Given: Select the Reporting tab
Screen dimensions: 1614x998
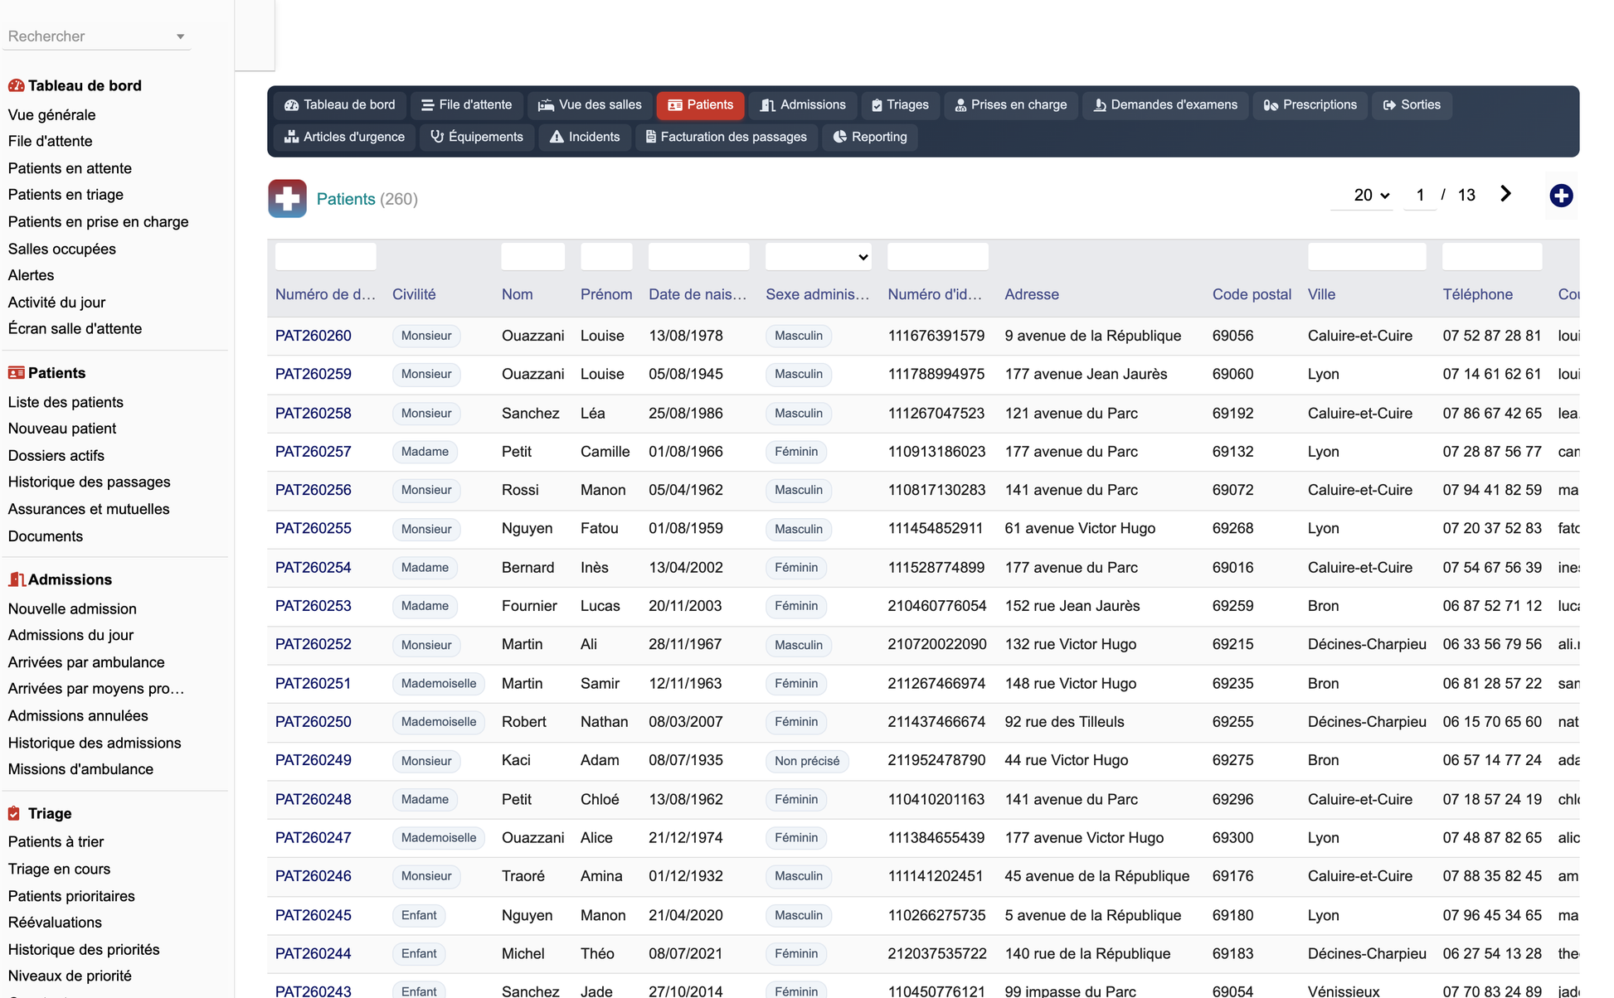Looking at the screenshot, I should [870, 137].
